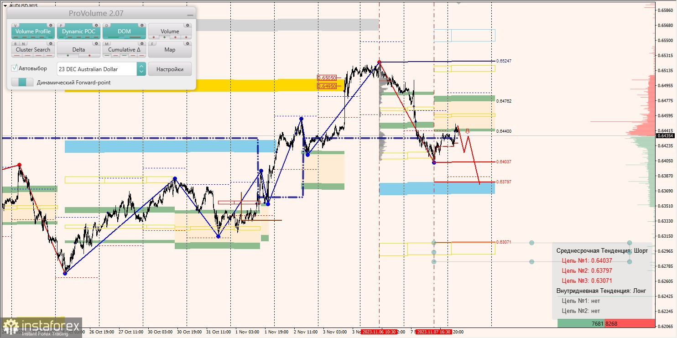Viewport: 677px width, 338px height.
Task: Expand the AUDUSD,M15 chart menu triangle
Action: (x=5, y=5)
